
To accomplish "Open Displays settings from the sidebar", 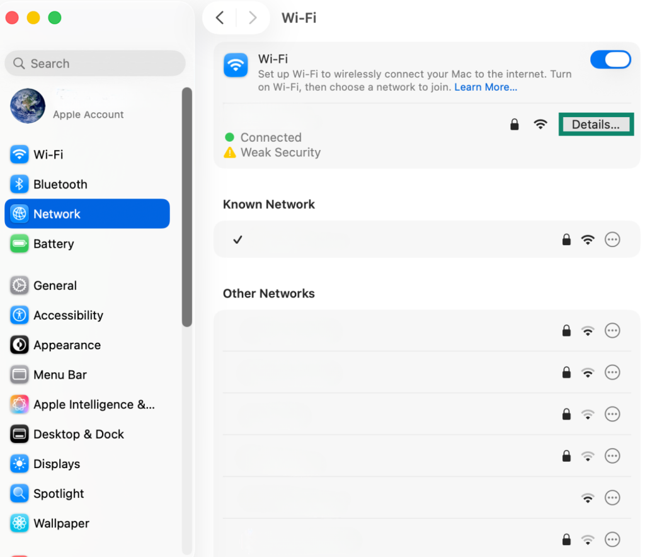I will [19, 464].
